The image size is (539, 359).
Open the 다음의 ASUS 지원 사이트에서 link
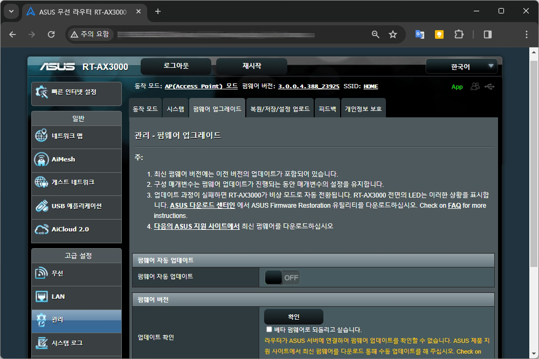pos(197,226)
